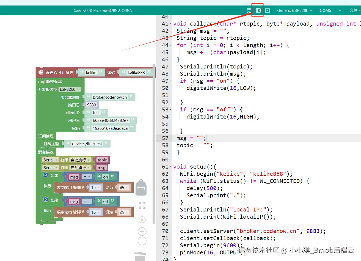Select msg variable compared with "off"
The height and width of the screenshot is (261, 361).
(74, 202)
